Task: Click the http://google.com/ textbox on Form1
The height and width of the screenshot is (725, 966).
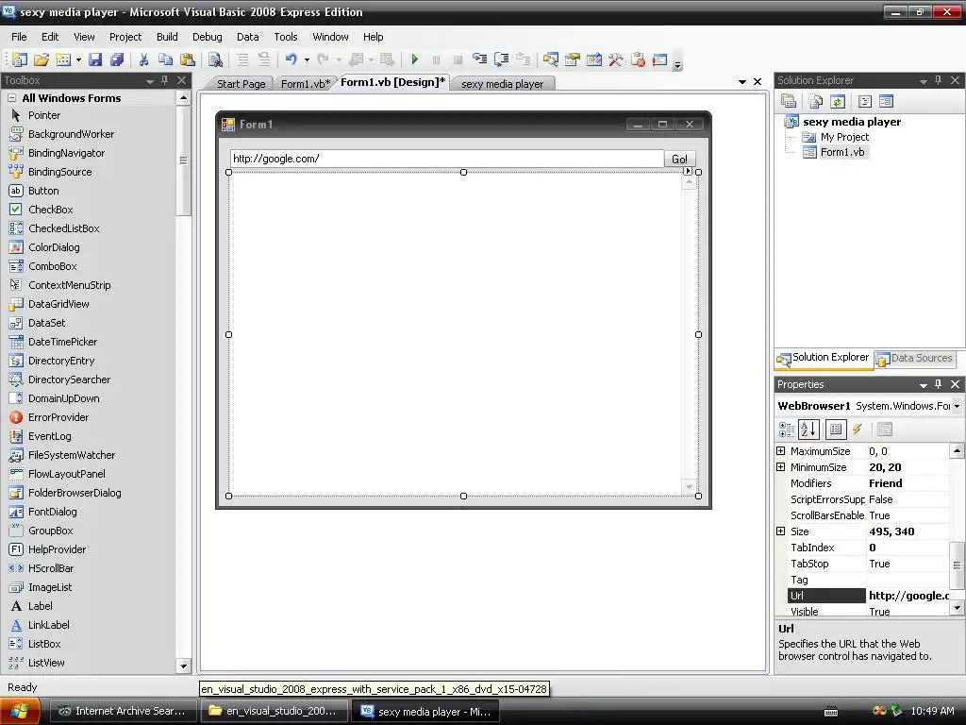Action: [x=446, y=159]
